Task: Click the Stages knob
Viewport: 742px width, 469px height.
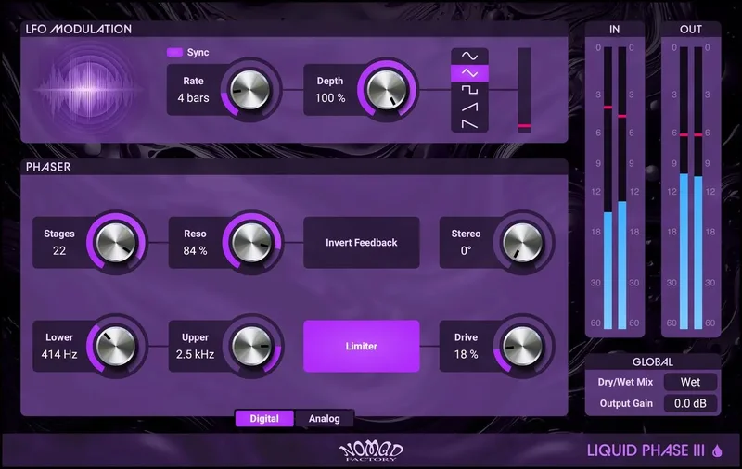Action: [x=116, y=243]
